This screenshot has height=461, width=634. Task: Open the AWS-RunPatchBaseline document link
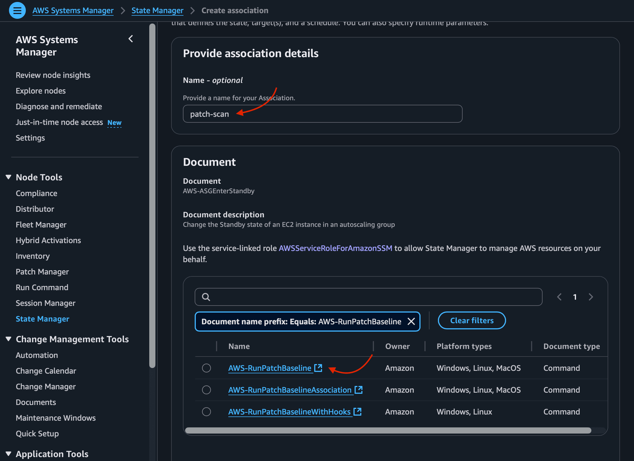pyautogui.click(x=270, y=368)
